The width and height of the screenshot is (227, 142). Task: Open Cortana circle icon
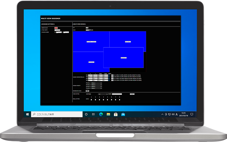point(86,114)
